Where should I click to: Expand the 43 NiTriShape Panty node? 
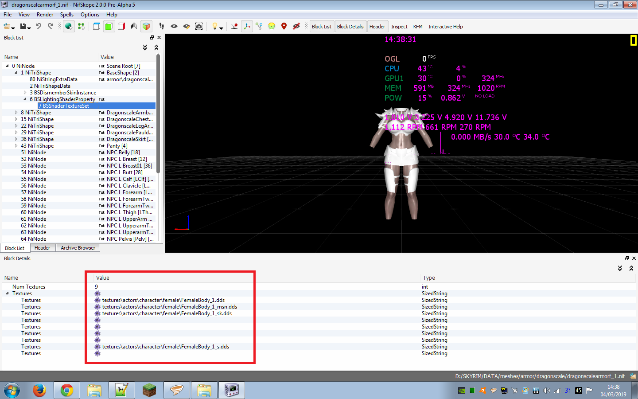coord(16,145)
